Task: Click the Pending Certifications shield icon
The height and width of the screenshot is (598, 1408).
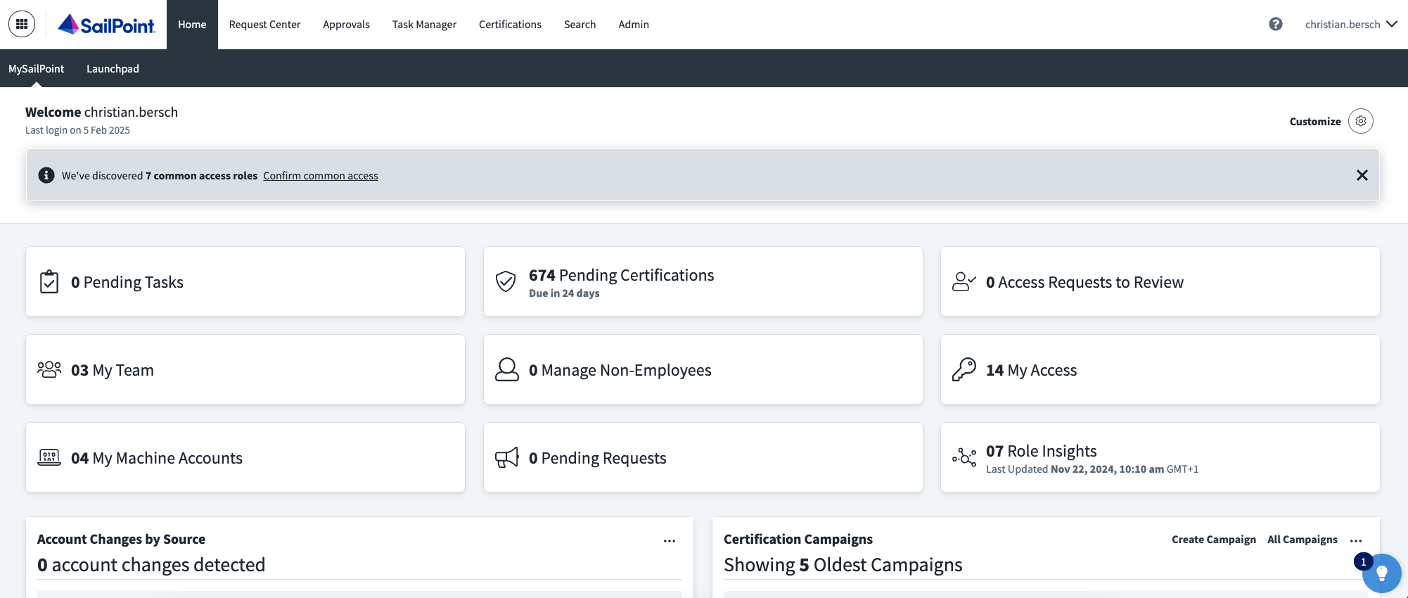Action: point(506,281)
